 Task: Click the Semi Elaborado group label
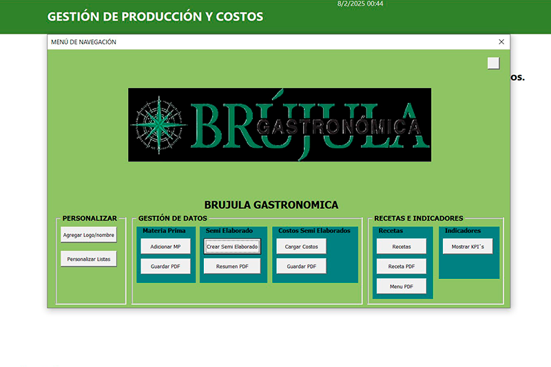click(229, 231)
